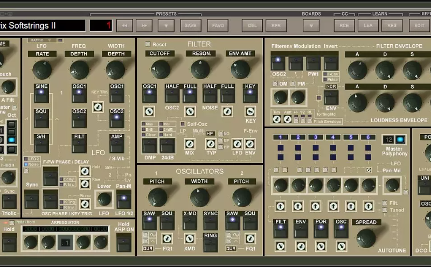Toggle the Pedal Hold checkbox
Screen dimensions: 431x267
click(x=11, y=222)
